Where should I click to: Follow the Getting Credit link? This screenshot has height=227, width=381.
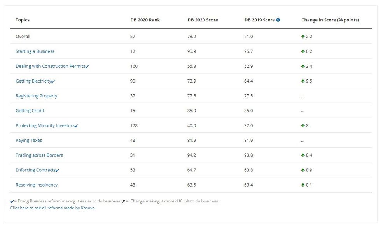point(30,111)
